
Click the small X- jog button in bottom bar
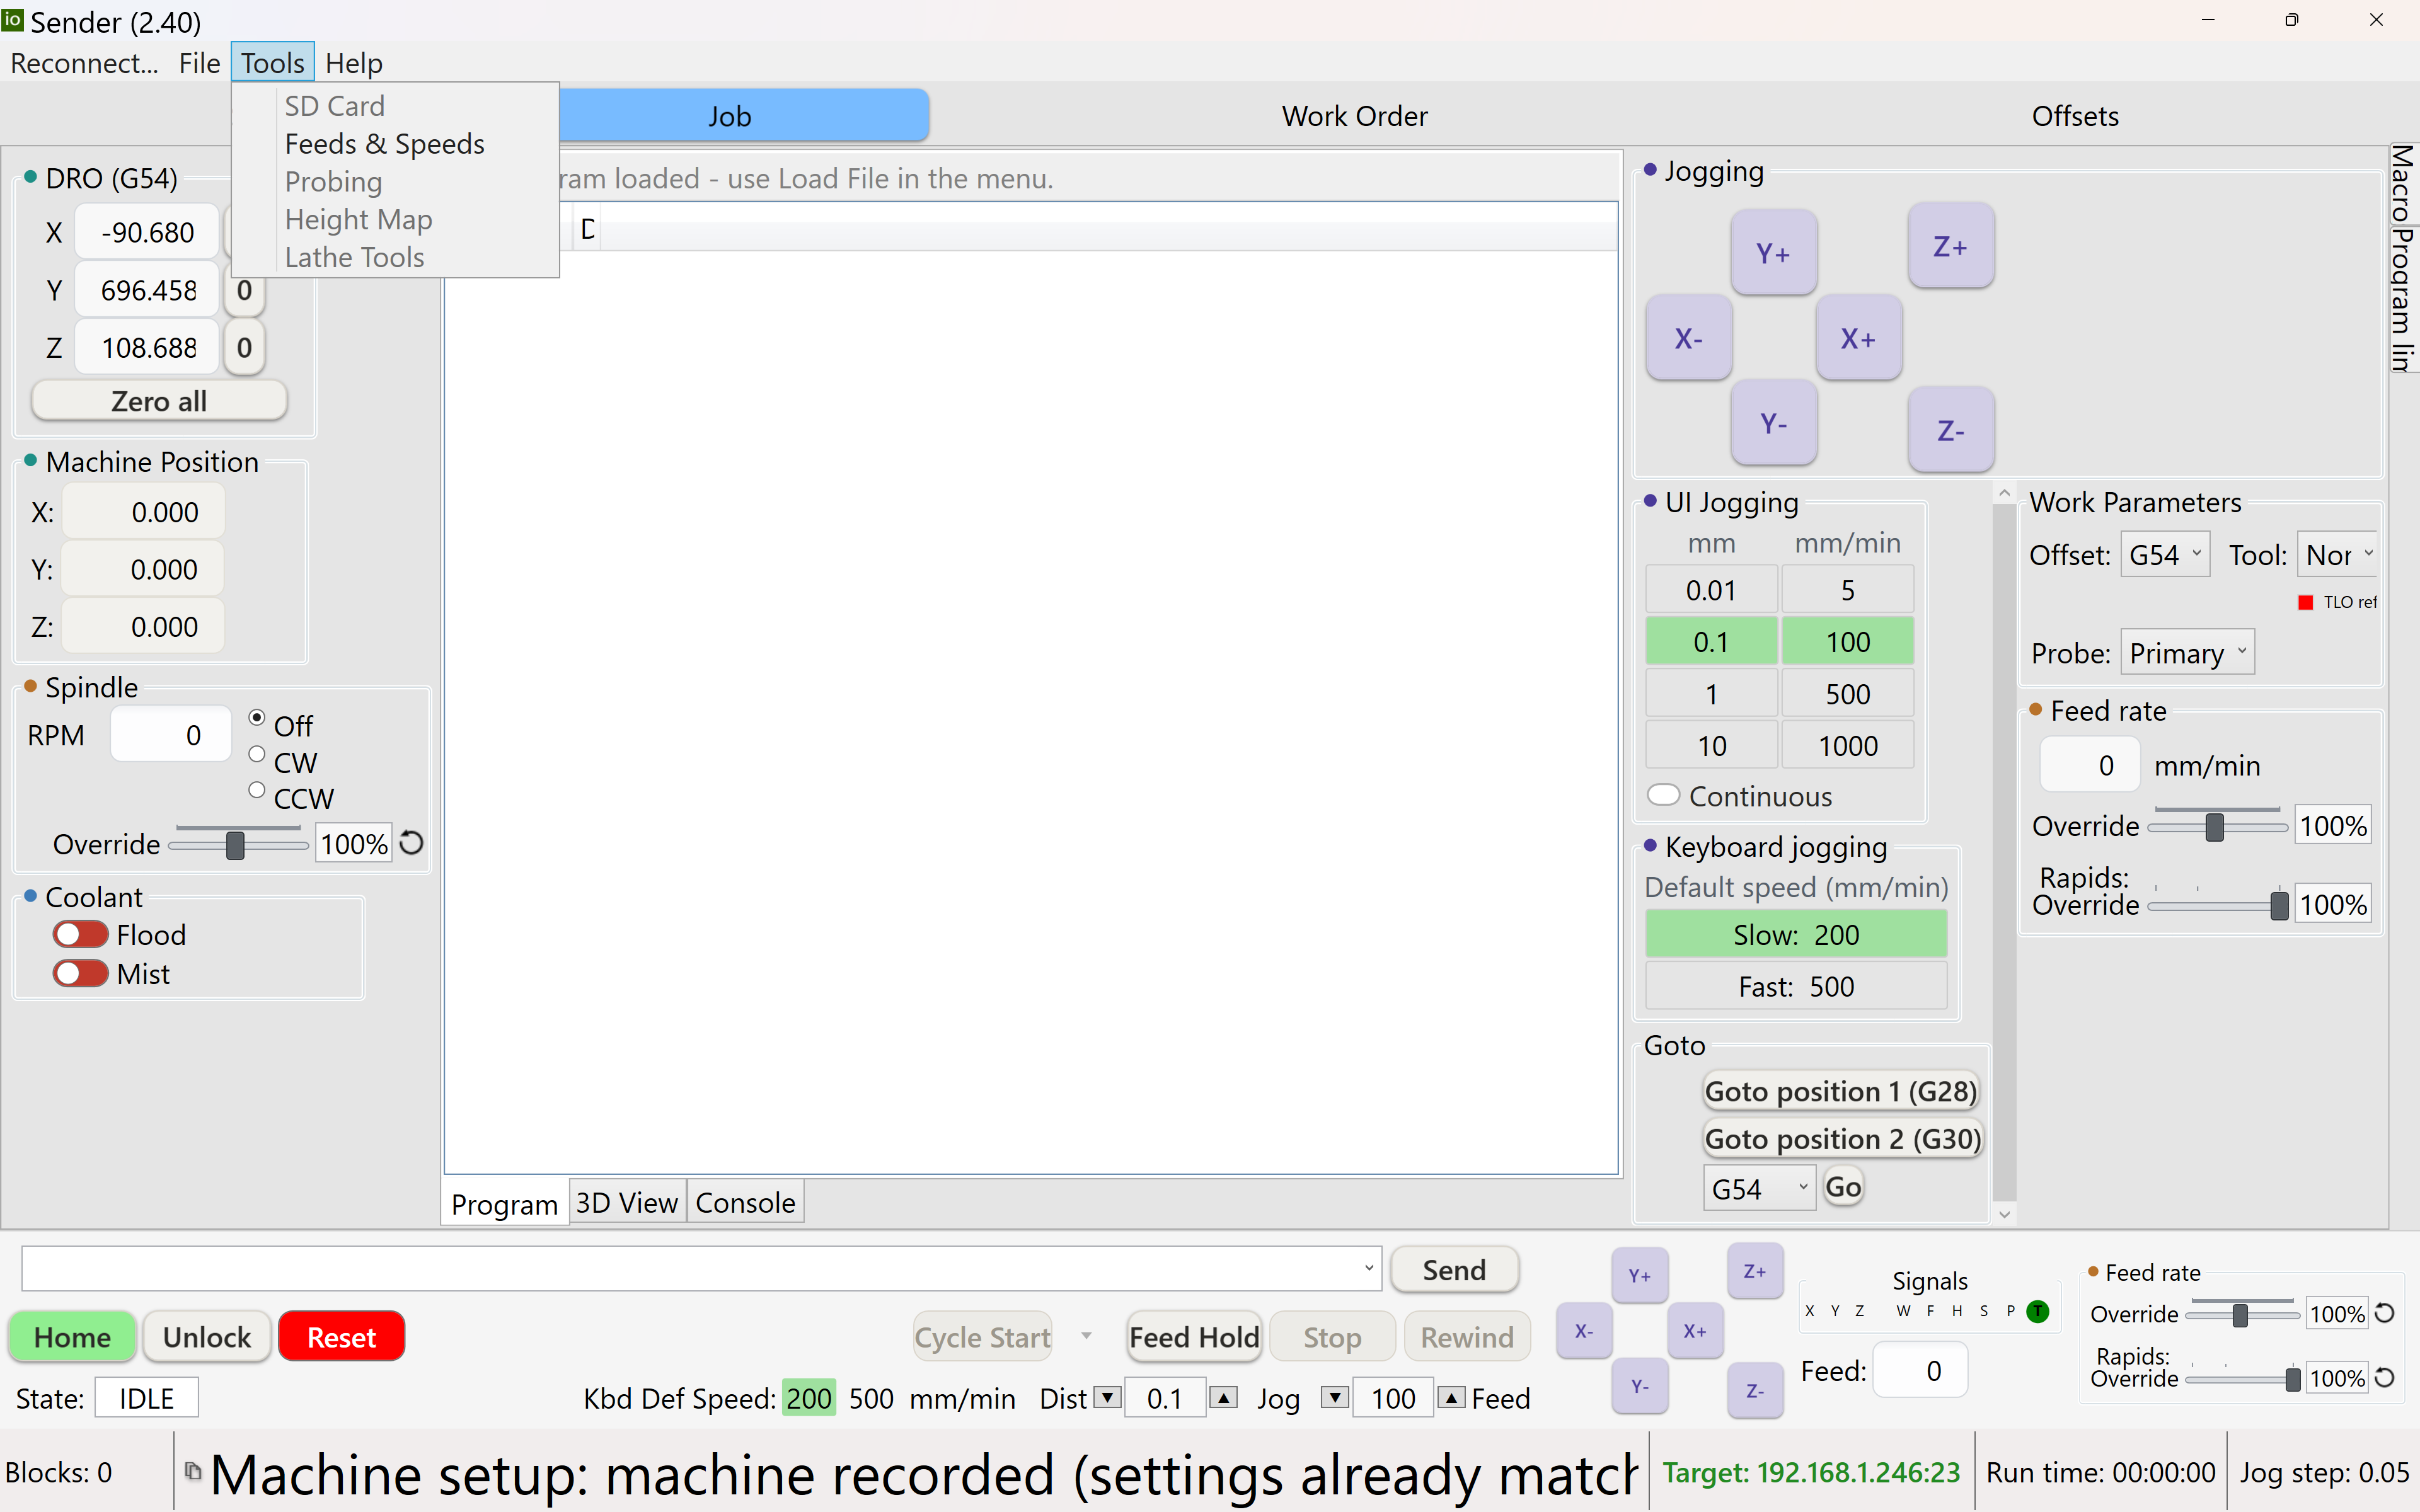(1584, 1330)
